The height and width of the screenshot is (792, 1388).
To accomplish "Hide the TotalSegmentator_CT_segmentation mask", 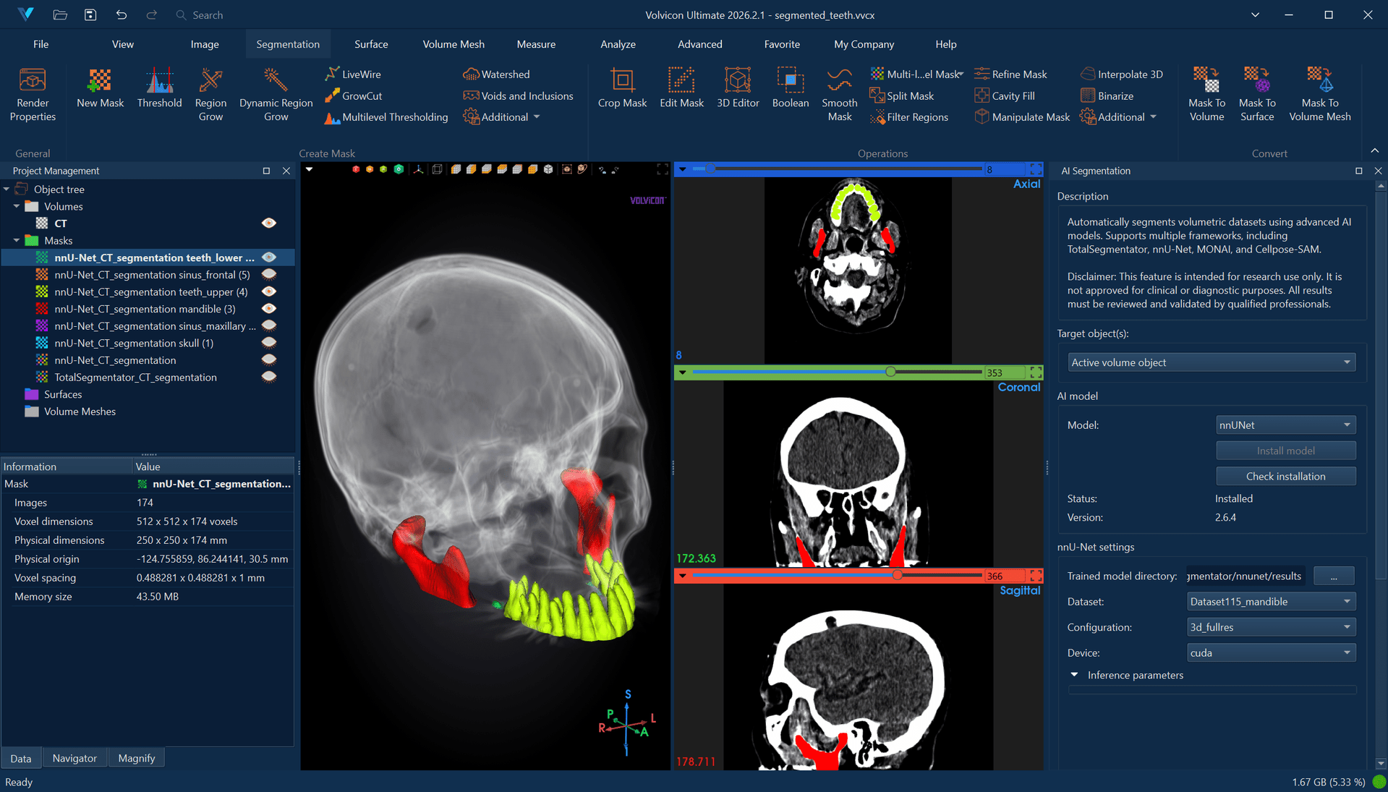I will (268, 377).
